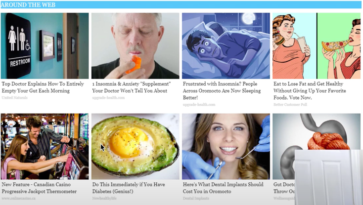
Task: Click the casino slot machine couple photo
Action: [x=45, y=146]
